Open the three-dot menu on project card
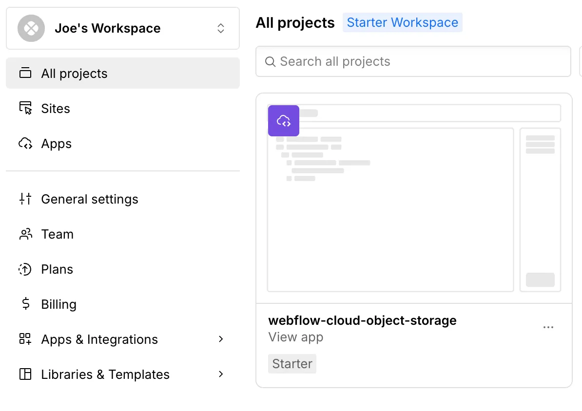Image resolution: width=582 pixels, height=411 pixels. click(x=548, y=327)
